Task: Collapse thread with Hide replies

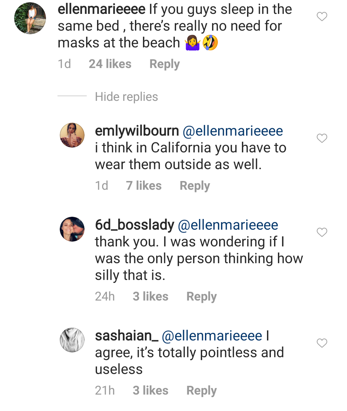Action: (x=126, y=97)
